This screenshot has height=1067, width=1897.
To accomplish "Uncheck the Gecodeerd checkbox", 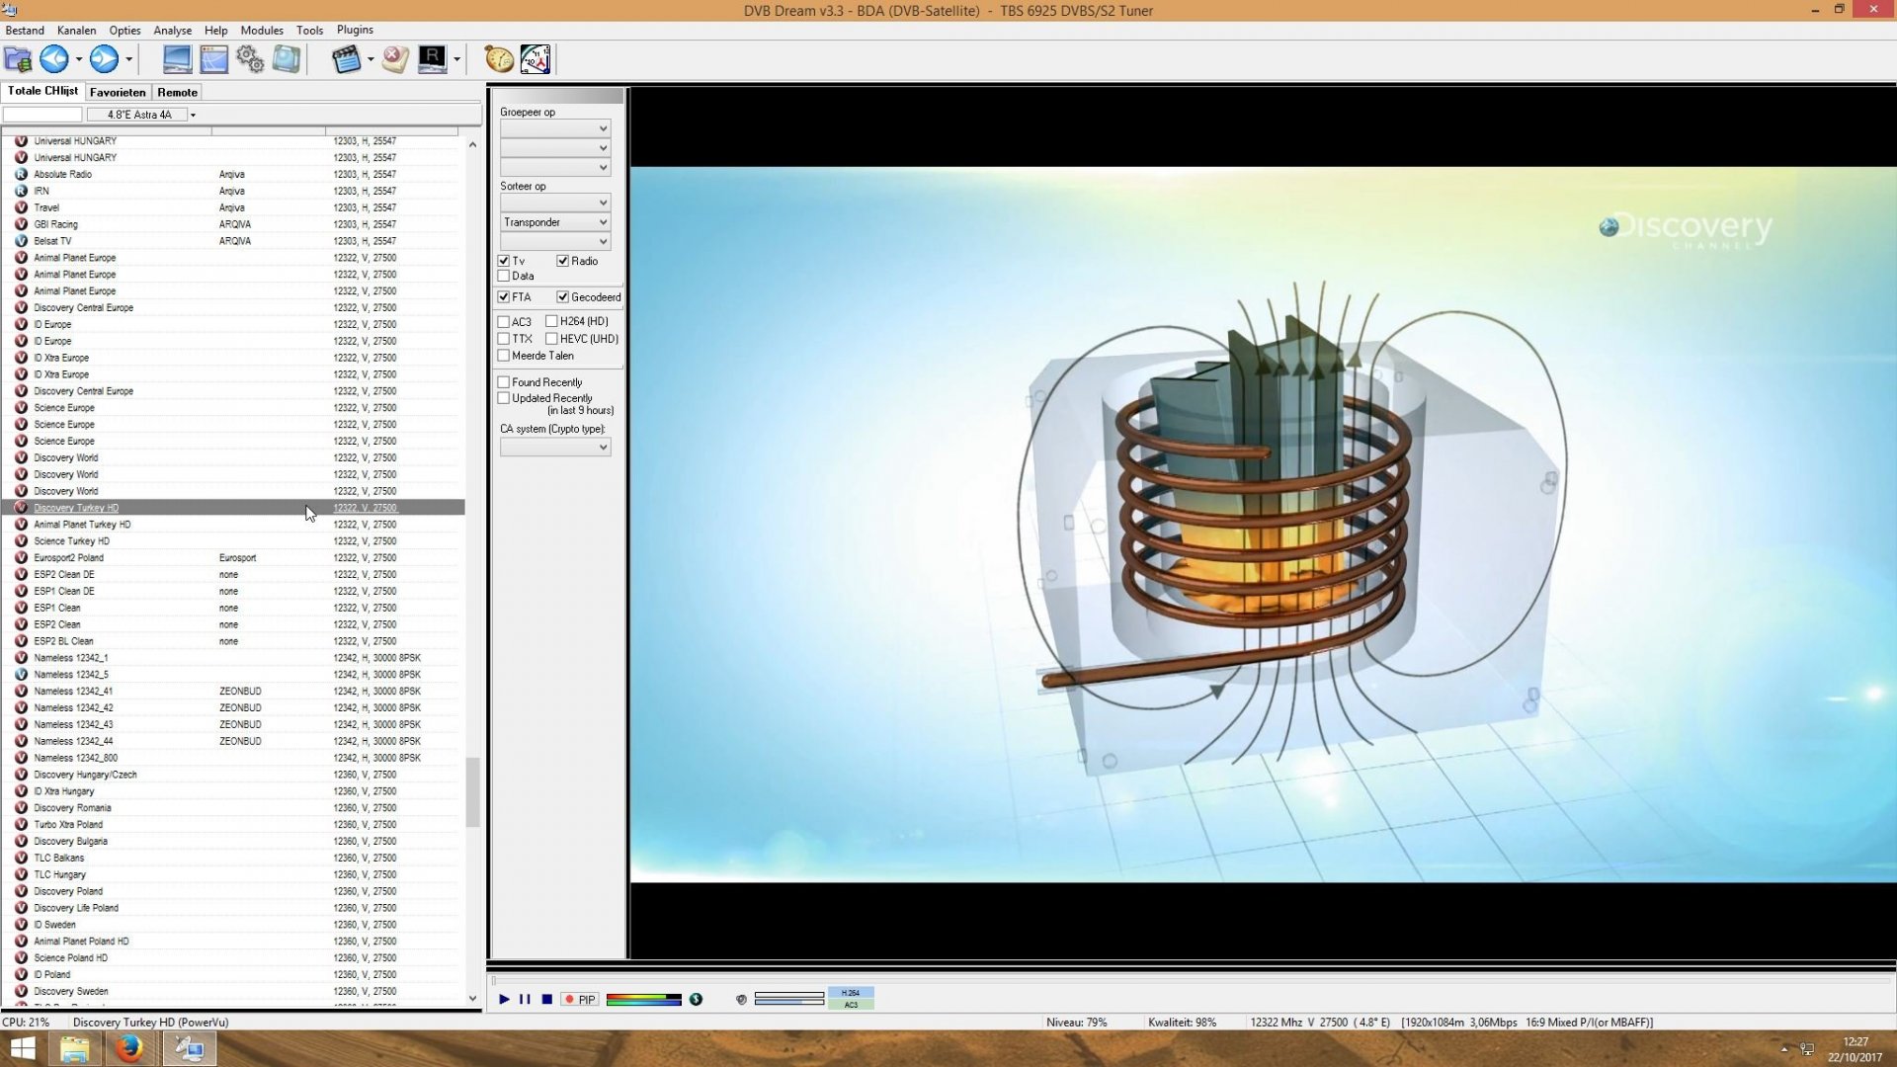I will [563, 296].
